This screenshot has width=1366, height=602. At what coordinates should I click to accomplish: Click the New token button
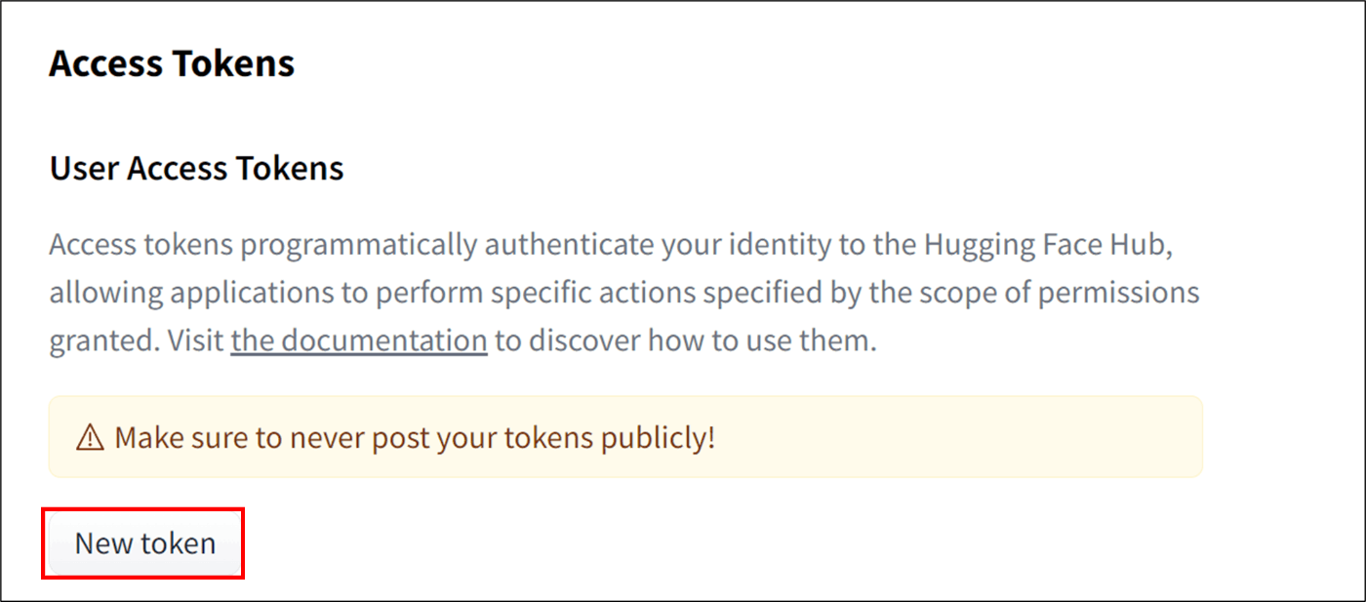pos(144,543)
